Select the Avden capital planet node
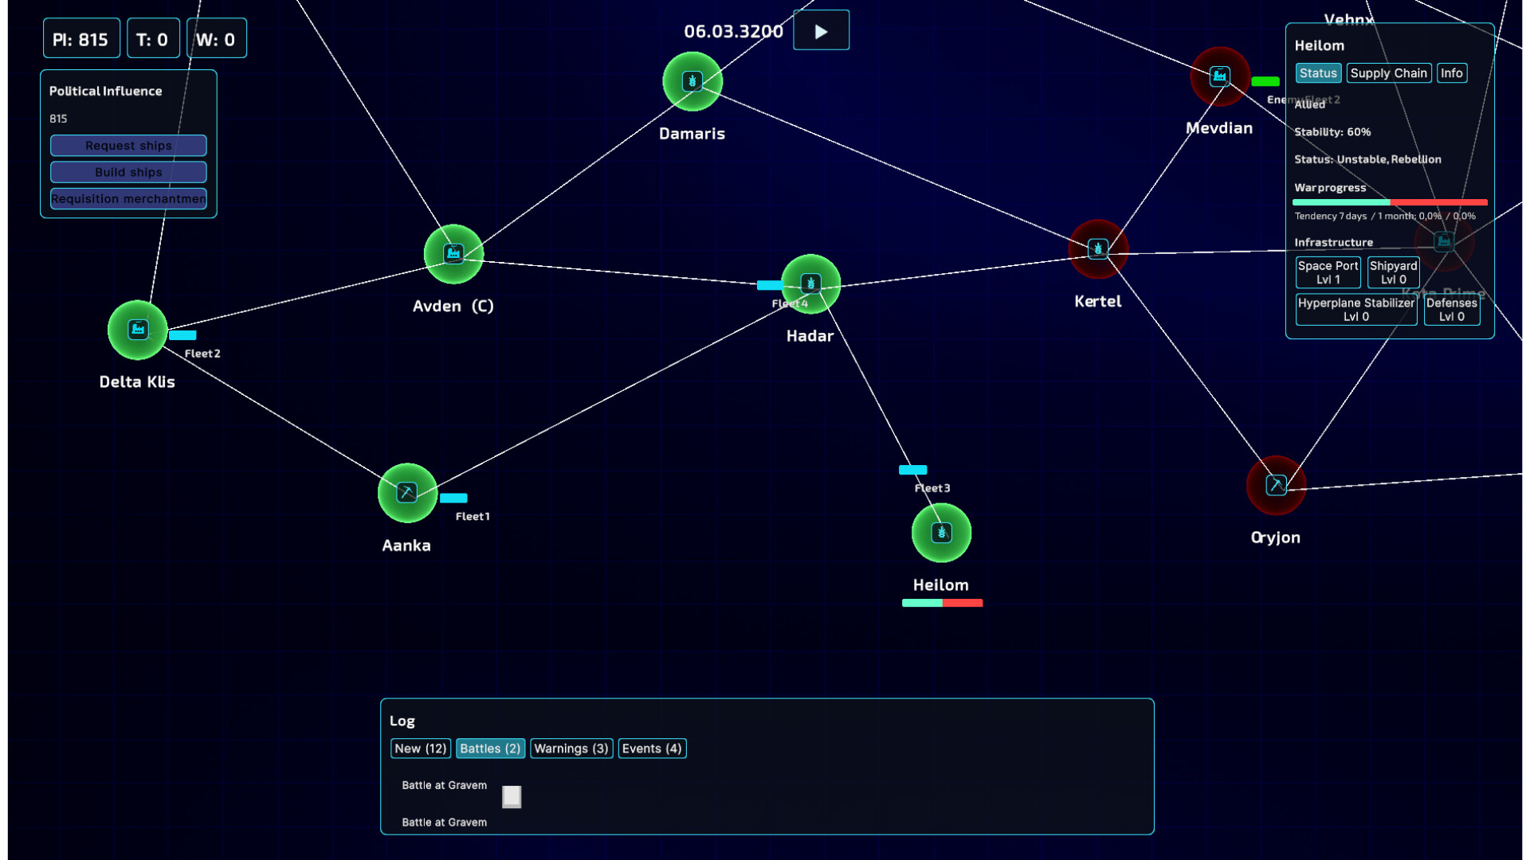The width and height of the screenshot is (1530, 860). [453, 254]
